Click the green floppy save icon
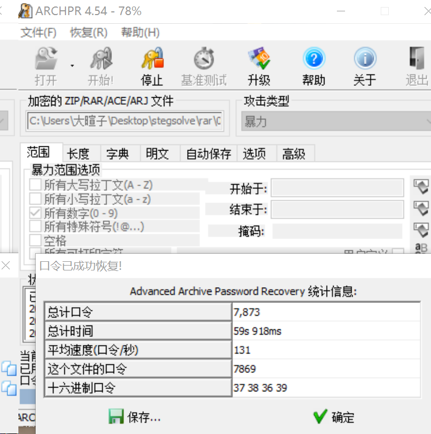The width and height of the screenshot is (431, 434). (x=116, y=416)
